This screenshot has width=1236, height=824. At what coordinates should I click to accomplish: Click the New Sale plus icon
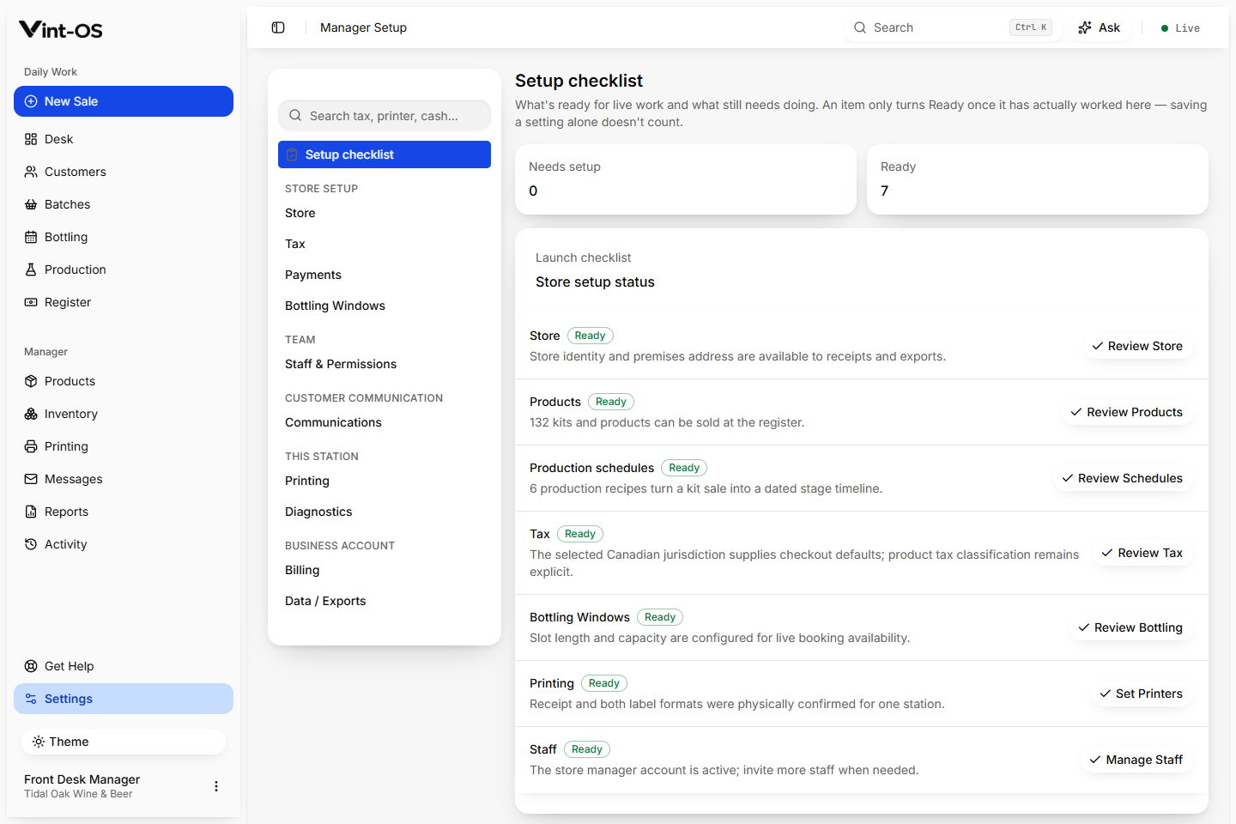click(x=31, y=101)
